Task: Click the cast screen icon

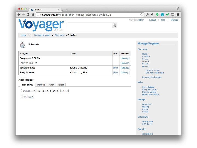Action: (173, 15)
